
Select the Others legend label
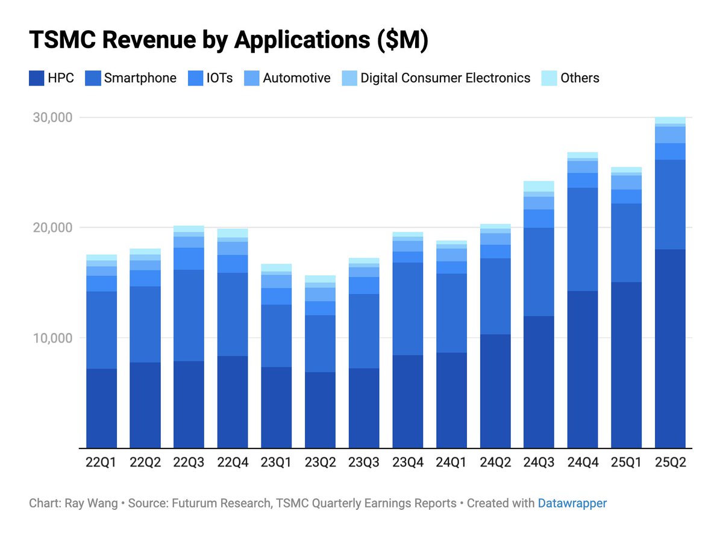point(580,78)
